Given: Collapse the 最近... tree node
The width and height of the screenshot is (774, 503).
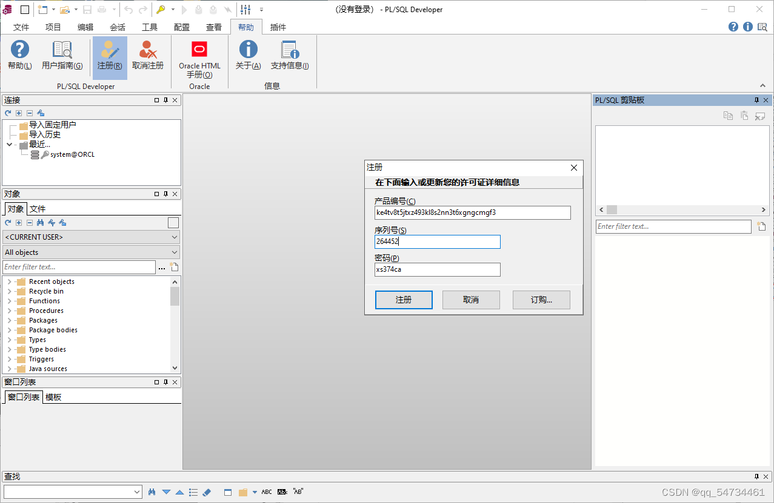Looking at the screenshot, I should [x=9, y=145].
